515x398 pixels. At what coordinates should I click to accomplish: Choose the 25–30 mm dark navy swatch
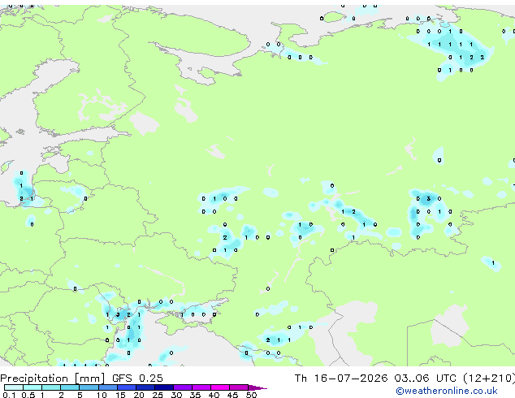tap(163, 387)
